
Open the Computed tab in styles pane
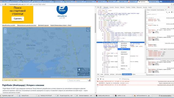click(153, 10)
